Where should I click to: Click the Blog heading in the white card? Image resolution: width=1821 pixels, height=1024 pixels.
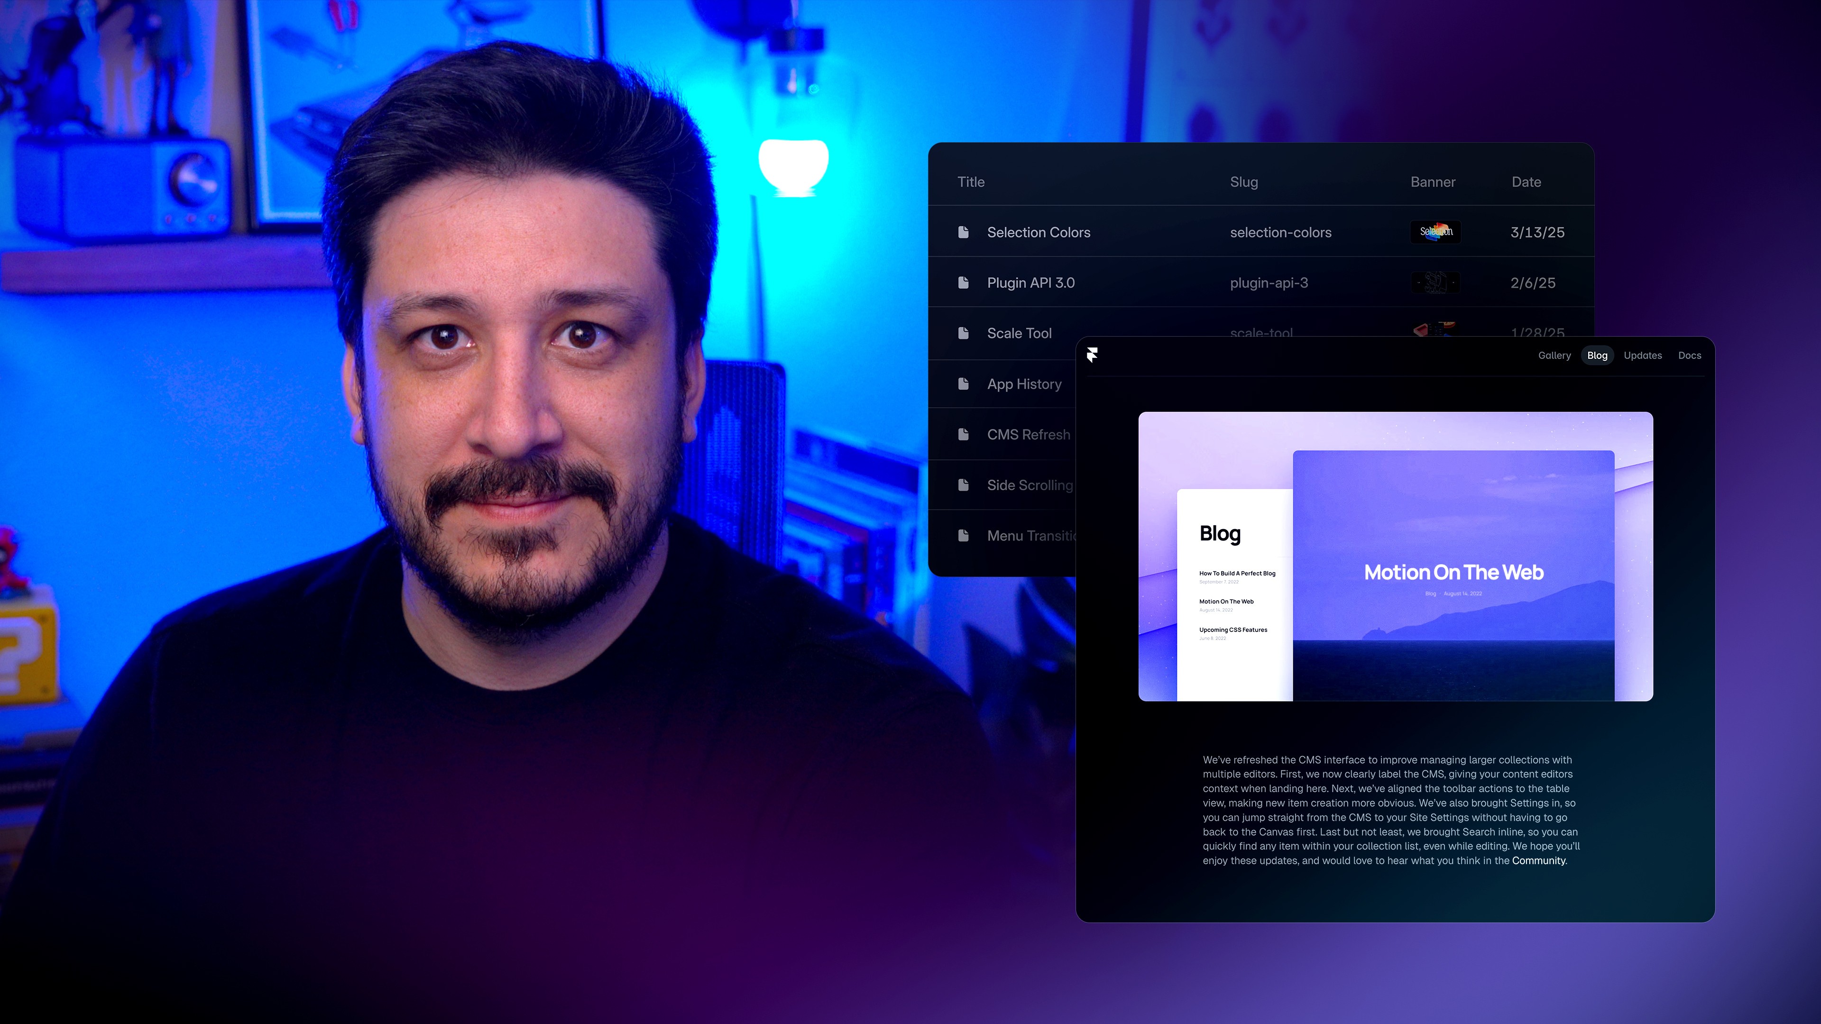1219,533
